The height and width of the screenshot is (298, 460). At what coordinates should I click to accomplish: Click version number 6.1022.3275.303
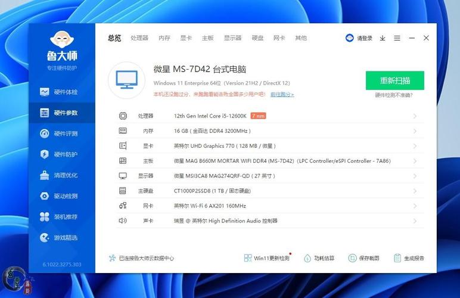[62, 264]
